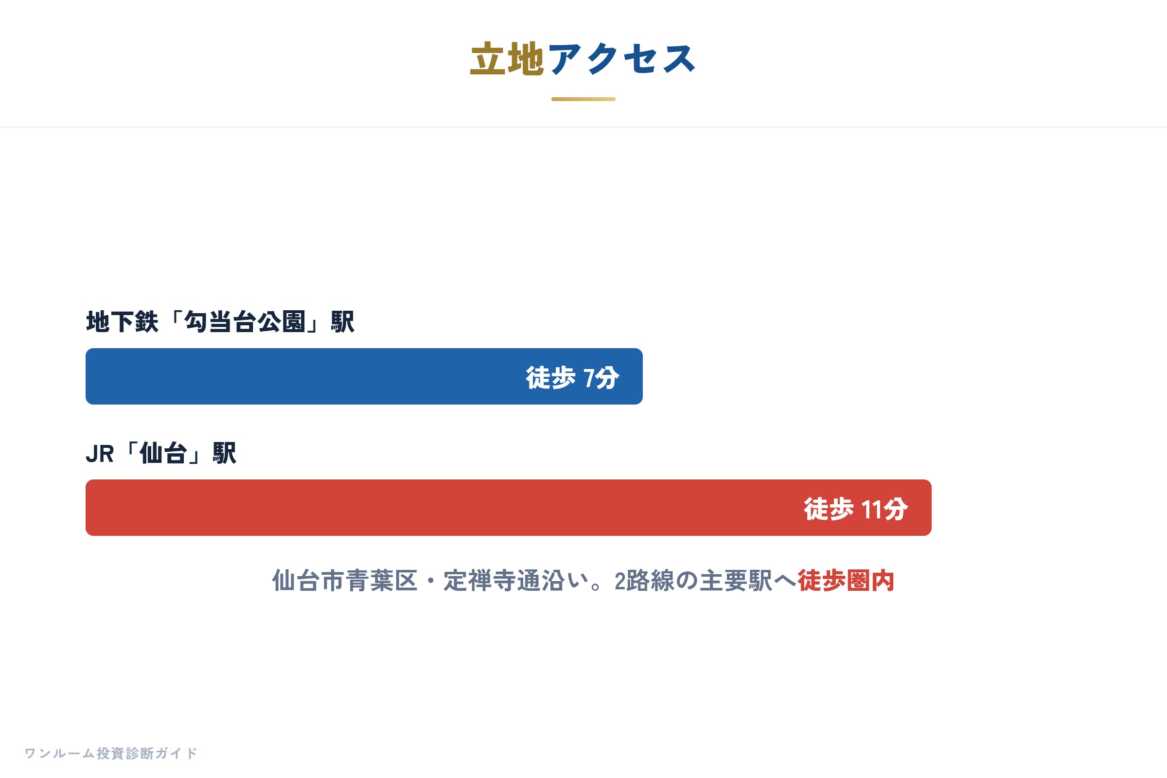Select the gold underline beneath the title
This screenshot has height=778, width=1167.
(x=583, y=99)
